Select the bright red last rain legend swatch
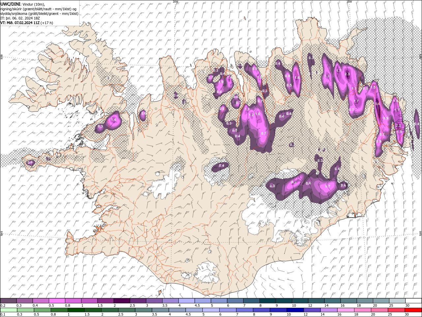The width and height of the screenshot is (422, 317). click(x=413, y=310)
